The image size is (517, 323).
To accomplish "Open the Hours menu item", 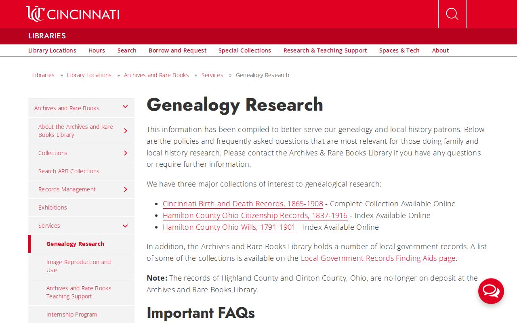I will 97,50.
